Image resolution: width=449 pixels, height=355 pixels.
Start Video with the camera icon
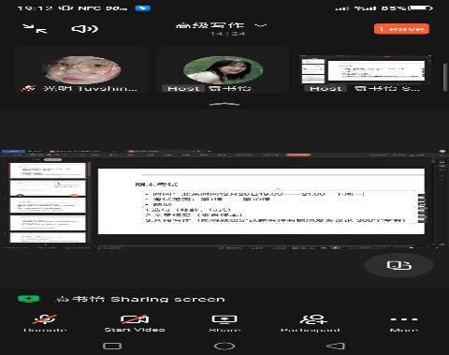(x=135, y=323)
